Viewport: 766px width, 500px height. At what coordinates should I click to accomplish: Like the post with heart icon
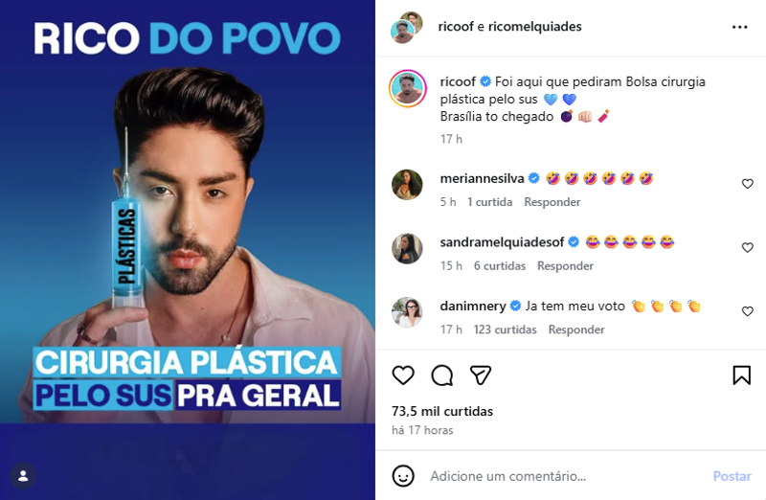coord(403,375)
